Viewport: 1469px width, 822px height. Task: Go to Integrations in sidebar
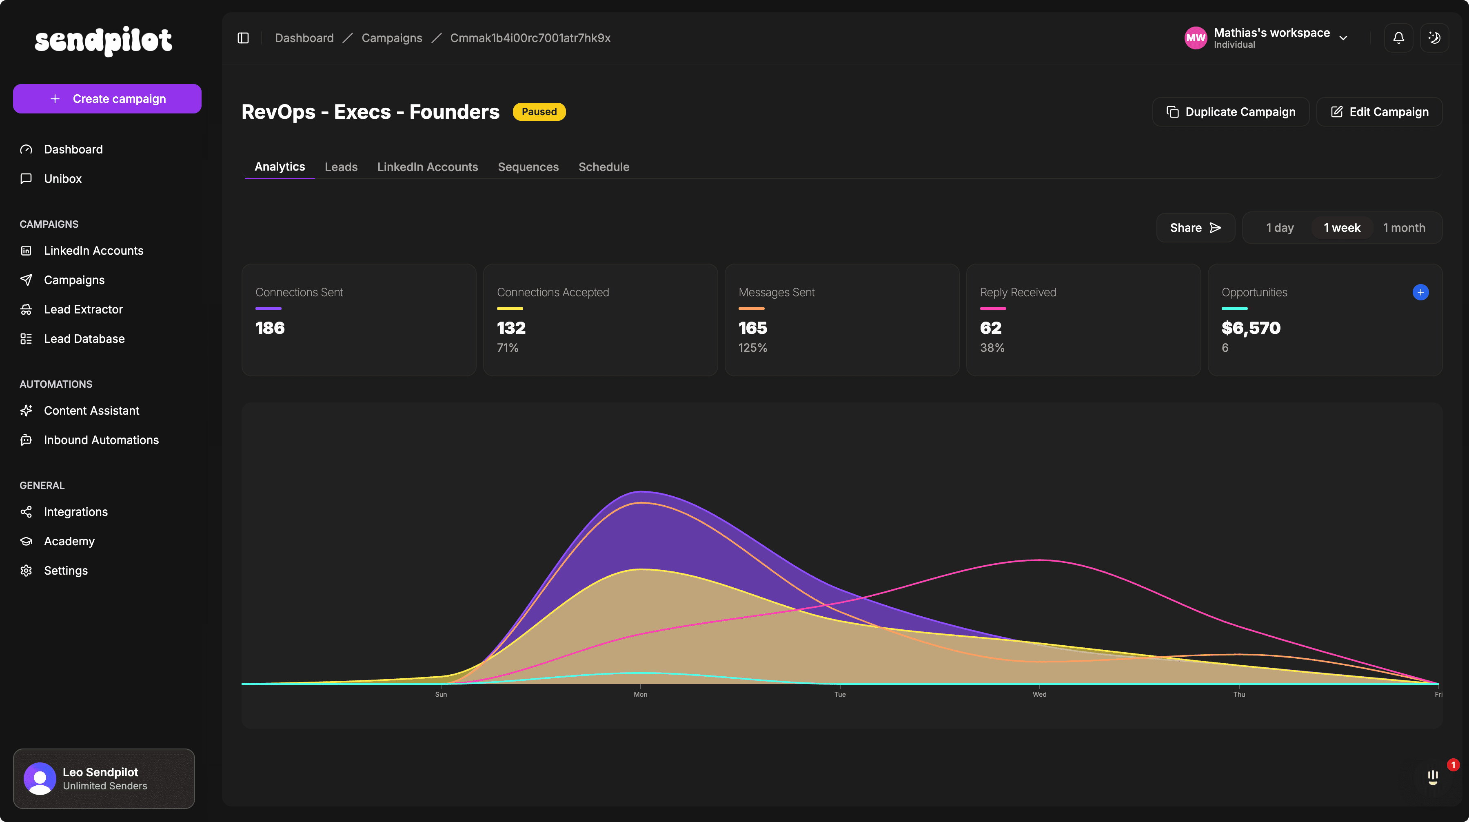[x=75, y=512]
